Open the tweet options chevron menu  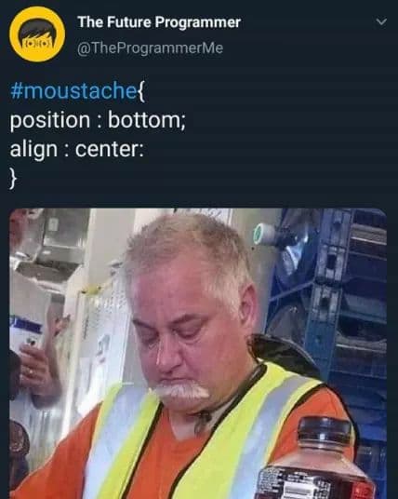tap(381, 21)
